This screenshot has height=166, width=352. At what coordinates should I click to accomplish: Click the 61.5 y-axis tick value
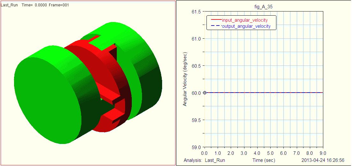click(x=196, y=11)
